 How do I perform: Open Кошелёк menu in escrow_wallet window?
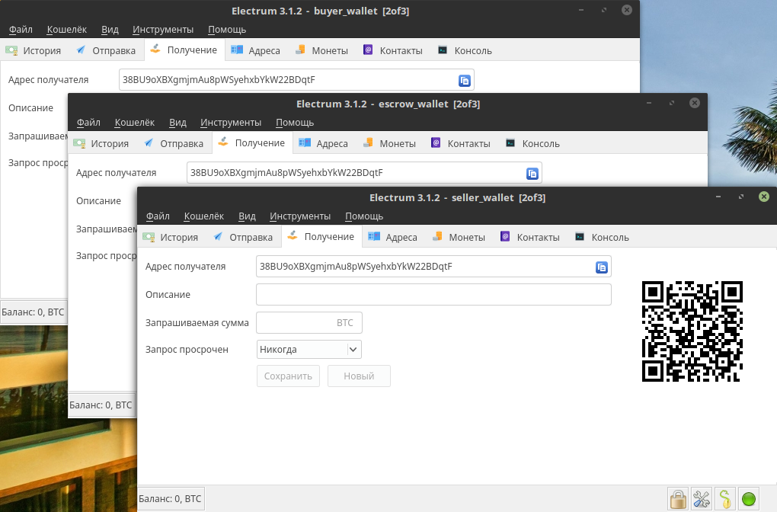(x=134, y=123)
